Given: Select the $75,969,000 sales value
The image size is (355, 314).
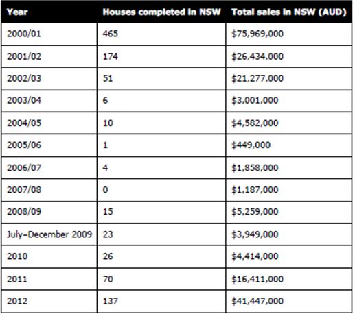Looking at the screenshot, I should (x=257, y=34).
